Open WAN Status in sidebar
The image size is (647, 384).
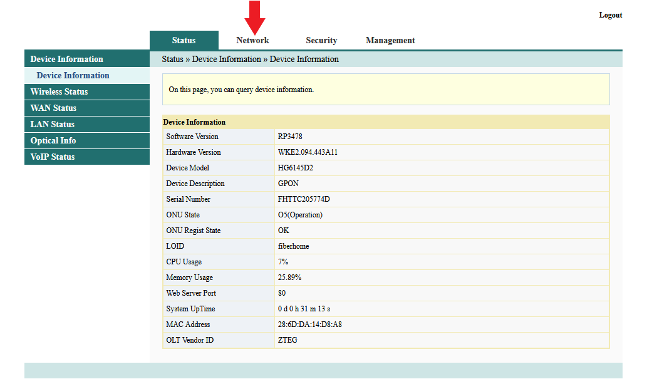pyautogui.click(x=87, y=108)
